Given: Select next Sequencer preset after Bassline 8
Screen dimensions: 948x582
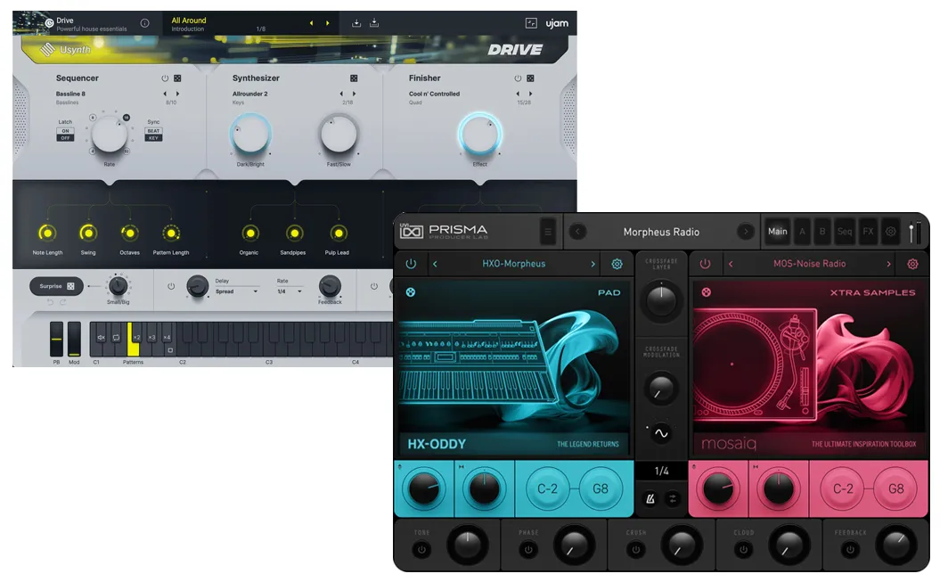Looking at the screenshot, I should coord(177,94).
